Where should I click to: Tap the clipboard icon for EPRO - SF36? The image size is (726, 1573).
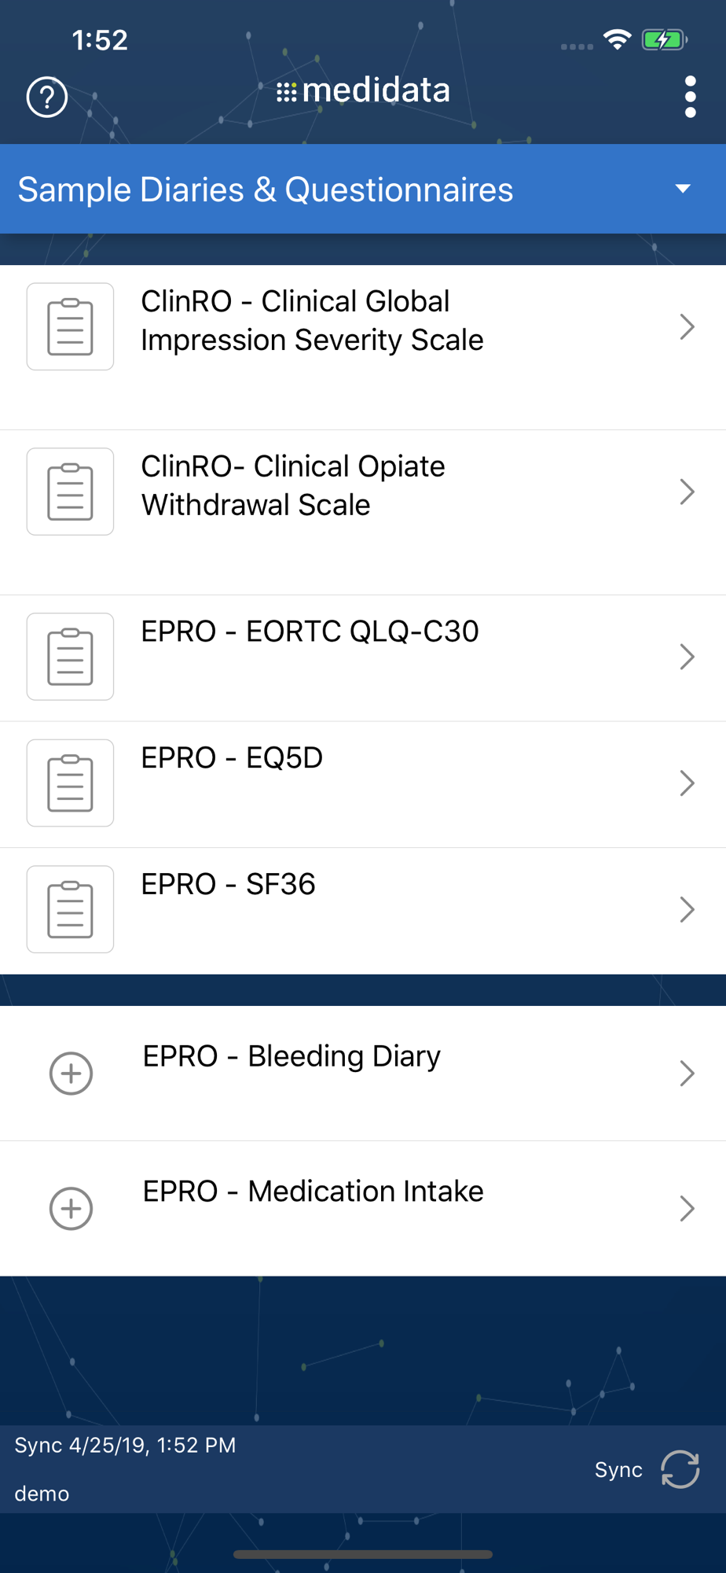click(70, 909)
